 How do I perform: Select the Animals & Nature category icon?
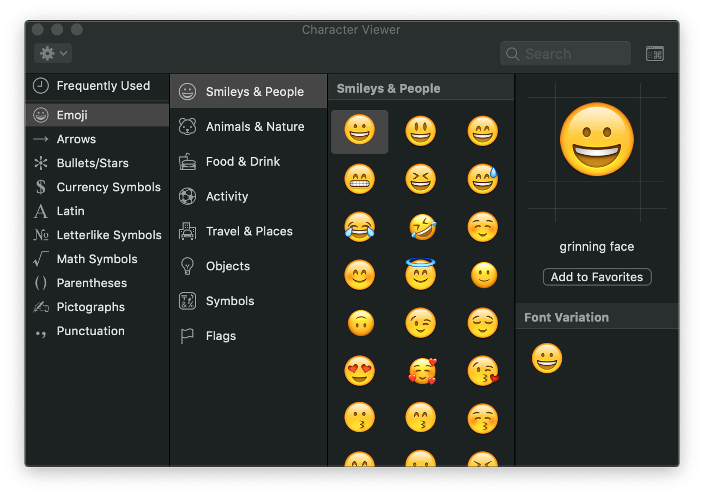[187, 126]
